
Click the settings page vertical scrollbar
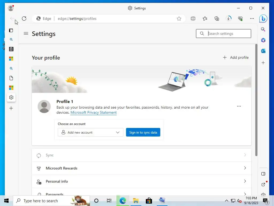coord(256,100)
